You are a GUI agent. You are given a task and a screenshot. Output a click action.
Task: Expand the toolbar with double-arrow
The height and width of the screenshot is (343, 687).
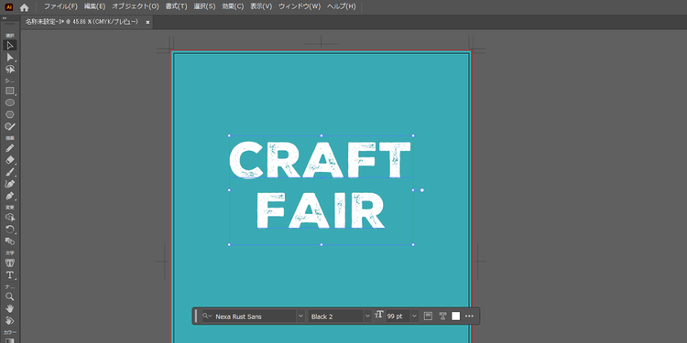[x=5, y=18]
